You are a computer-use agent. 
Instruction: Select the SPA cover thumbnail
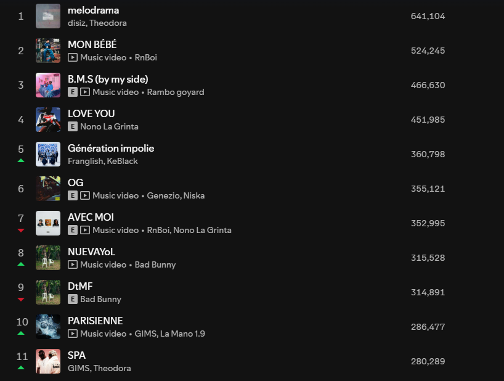tap(48, 361)
